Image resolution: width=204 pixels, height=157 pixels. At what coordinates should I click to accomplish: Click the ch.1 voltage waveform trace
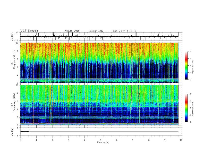pos(99,36)
